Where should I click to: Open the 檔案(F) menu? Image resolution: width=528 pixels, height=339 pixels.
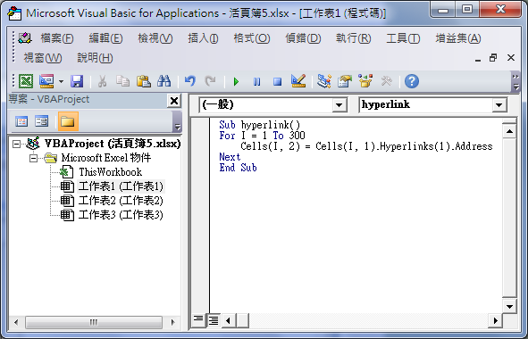point(57,38)
